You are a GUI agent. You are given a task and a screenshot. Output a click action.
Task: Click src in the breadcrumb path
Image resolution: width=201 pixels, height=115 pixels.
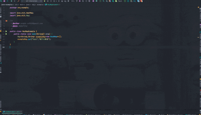click(x=16, y=5)
